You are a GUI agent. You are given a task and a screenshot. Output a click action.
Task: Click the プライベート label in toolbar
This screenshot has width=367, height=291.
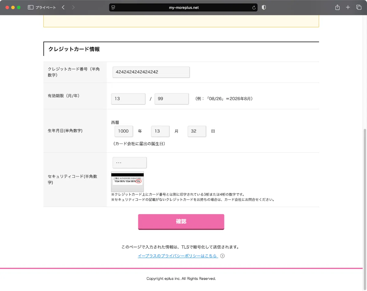(46, 8)
